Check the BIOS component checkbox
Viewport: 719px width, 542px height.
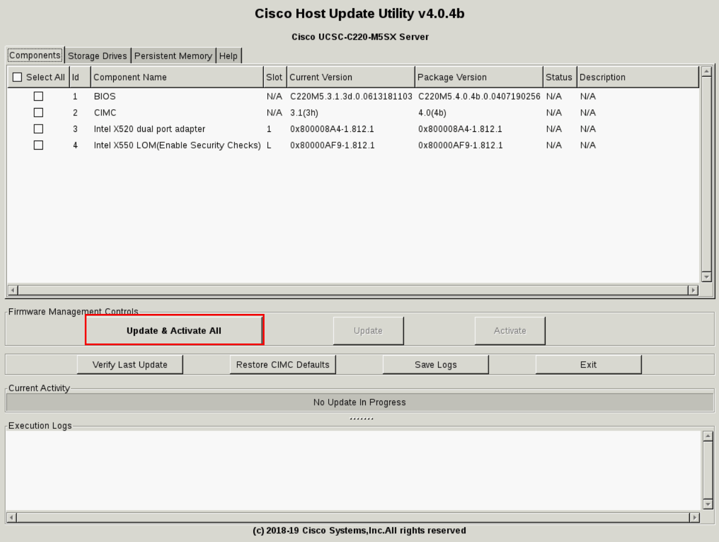[x=38, y=96]
